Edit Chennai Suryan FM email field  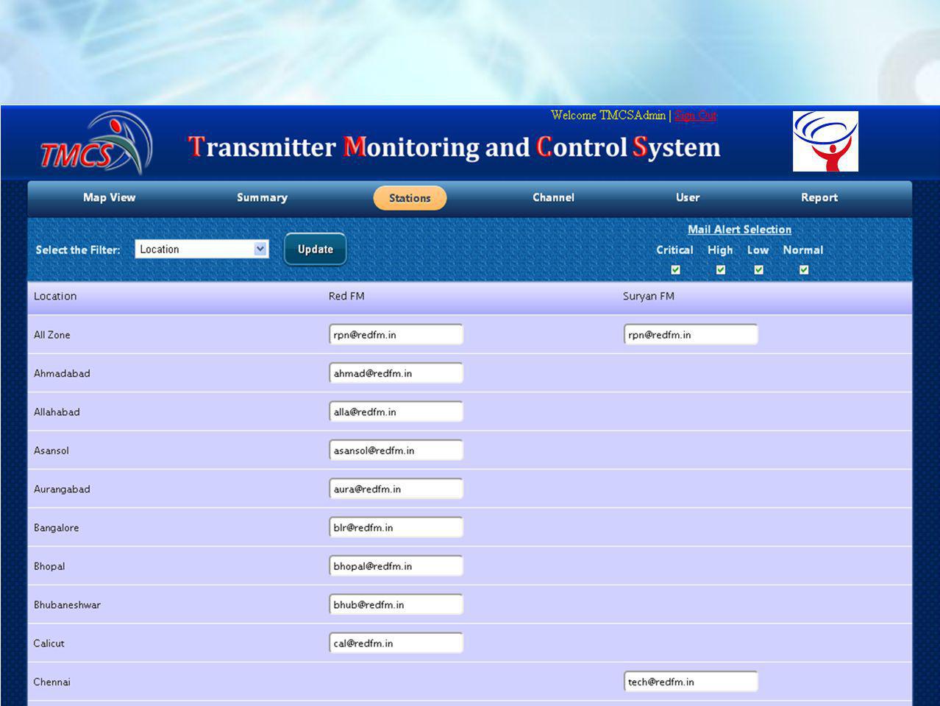coord(691,682)
